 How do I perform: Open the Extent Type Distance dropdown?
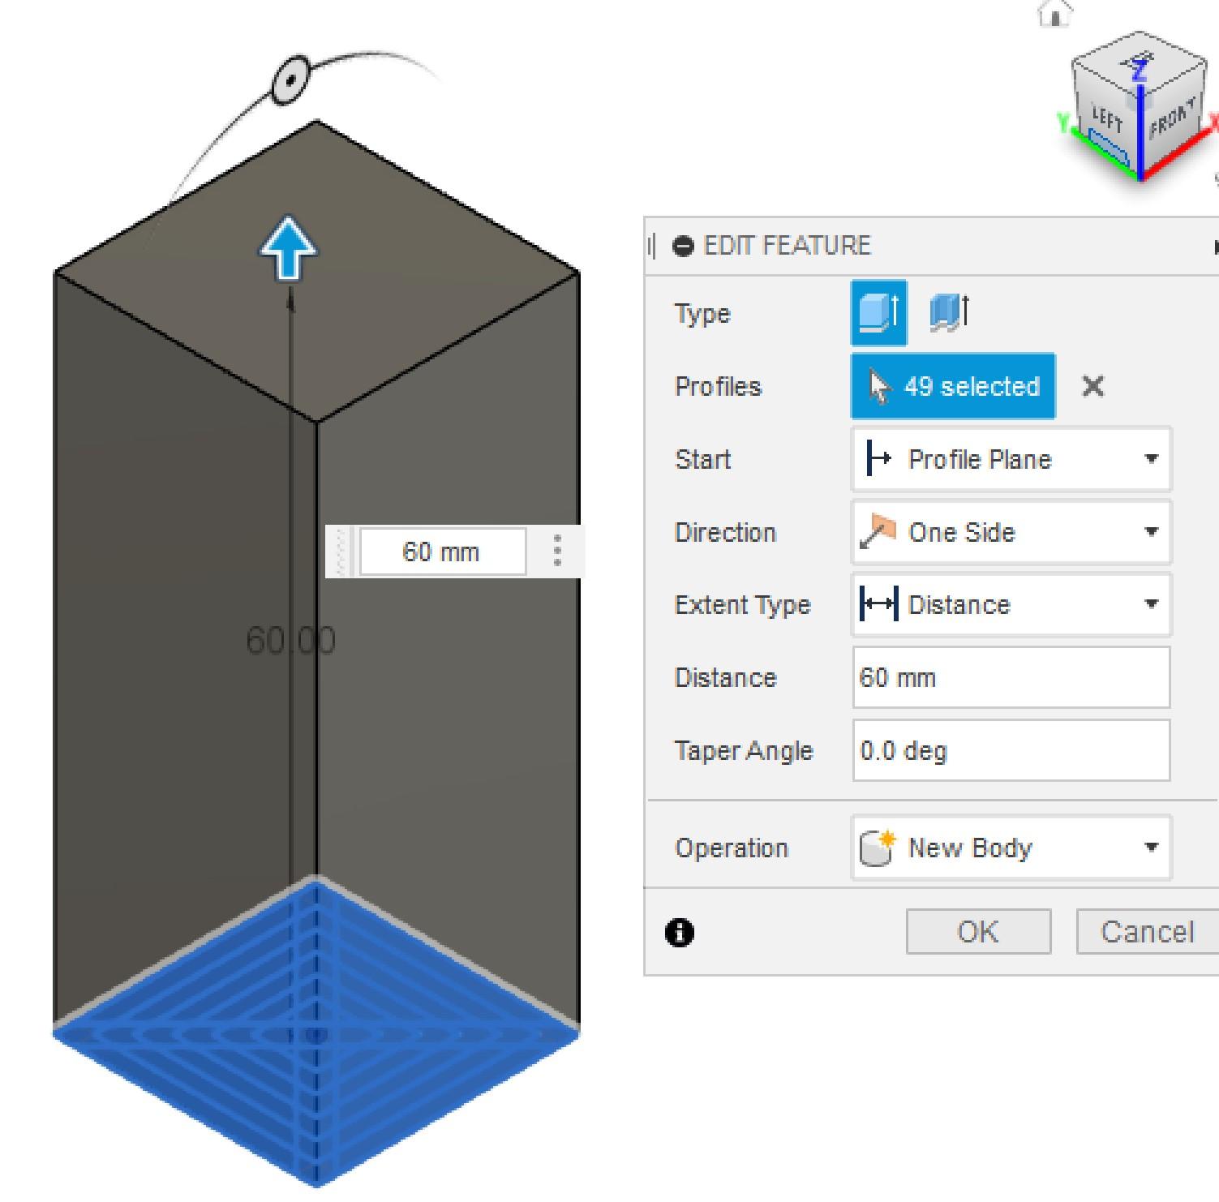tap(1011, 604)
